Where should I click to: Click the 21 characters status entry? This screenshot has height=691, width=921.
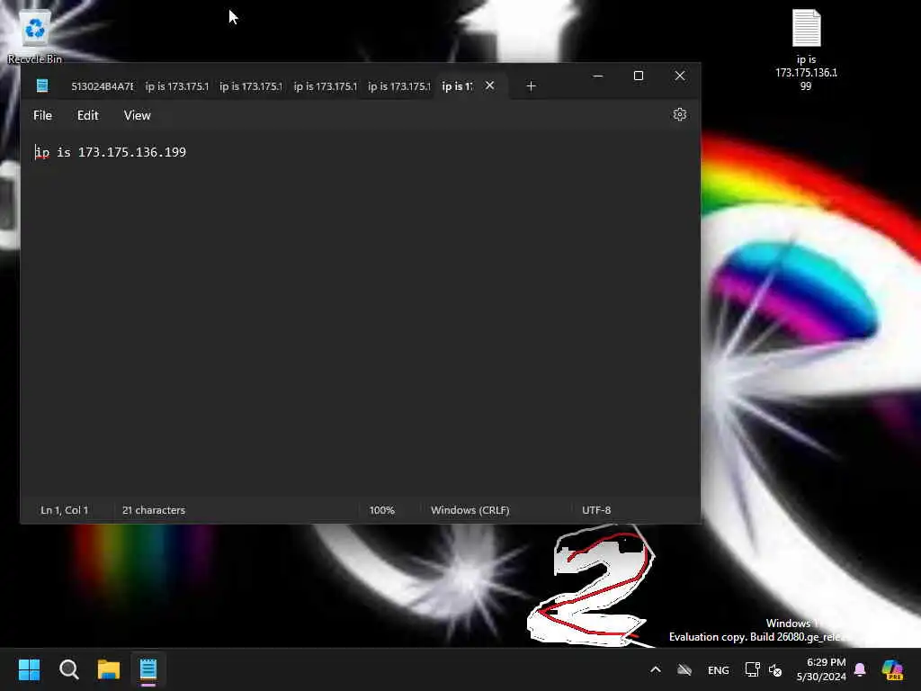(153, 510)
